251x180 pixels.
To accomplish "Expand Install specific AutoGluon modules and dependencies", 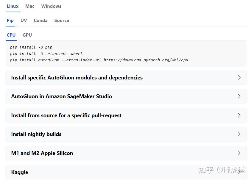I will point(76,77).
